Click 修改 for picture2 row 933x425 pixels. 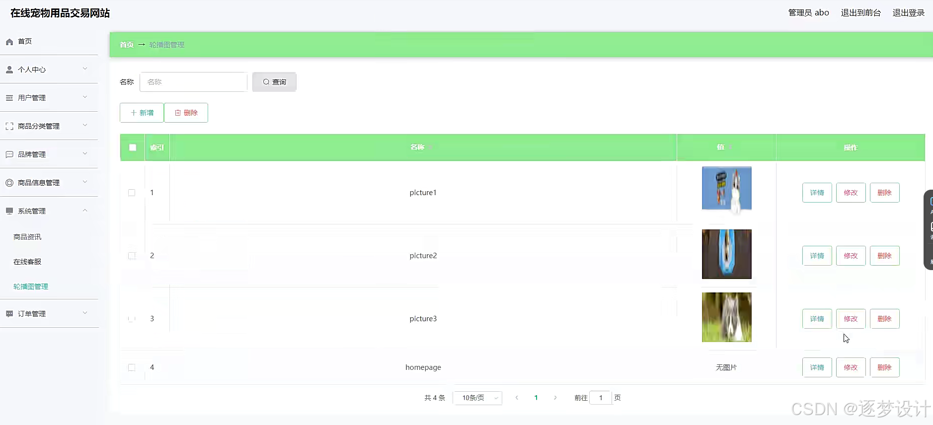851,256
